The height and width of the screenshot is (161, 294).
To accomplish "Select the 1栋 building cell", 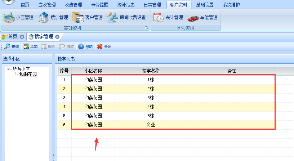I will (151, 80).
